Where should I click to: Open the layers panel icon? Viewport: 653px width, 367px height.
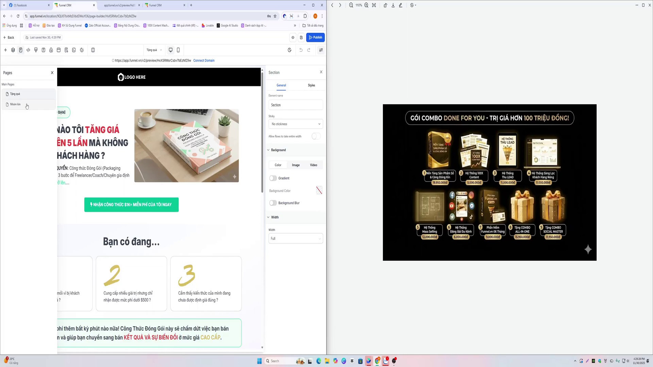click(13, 50)
